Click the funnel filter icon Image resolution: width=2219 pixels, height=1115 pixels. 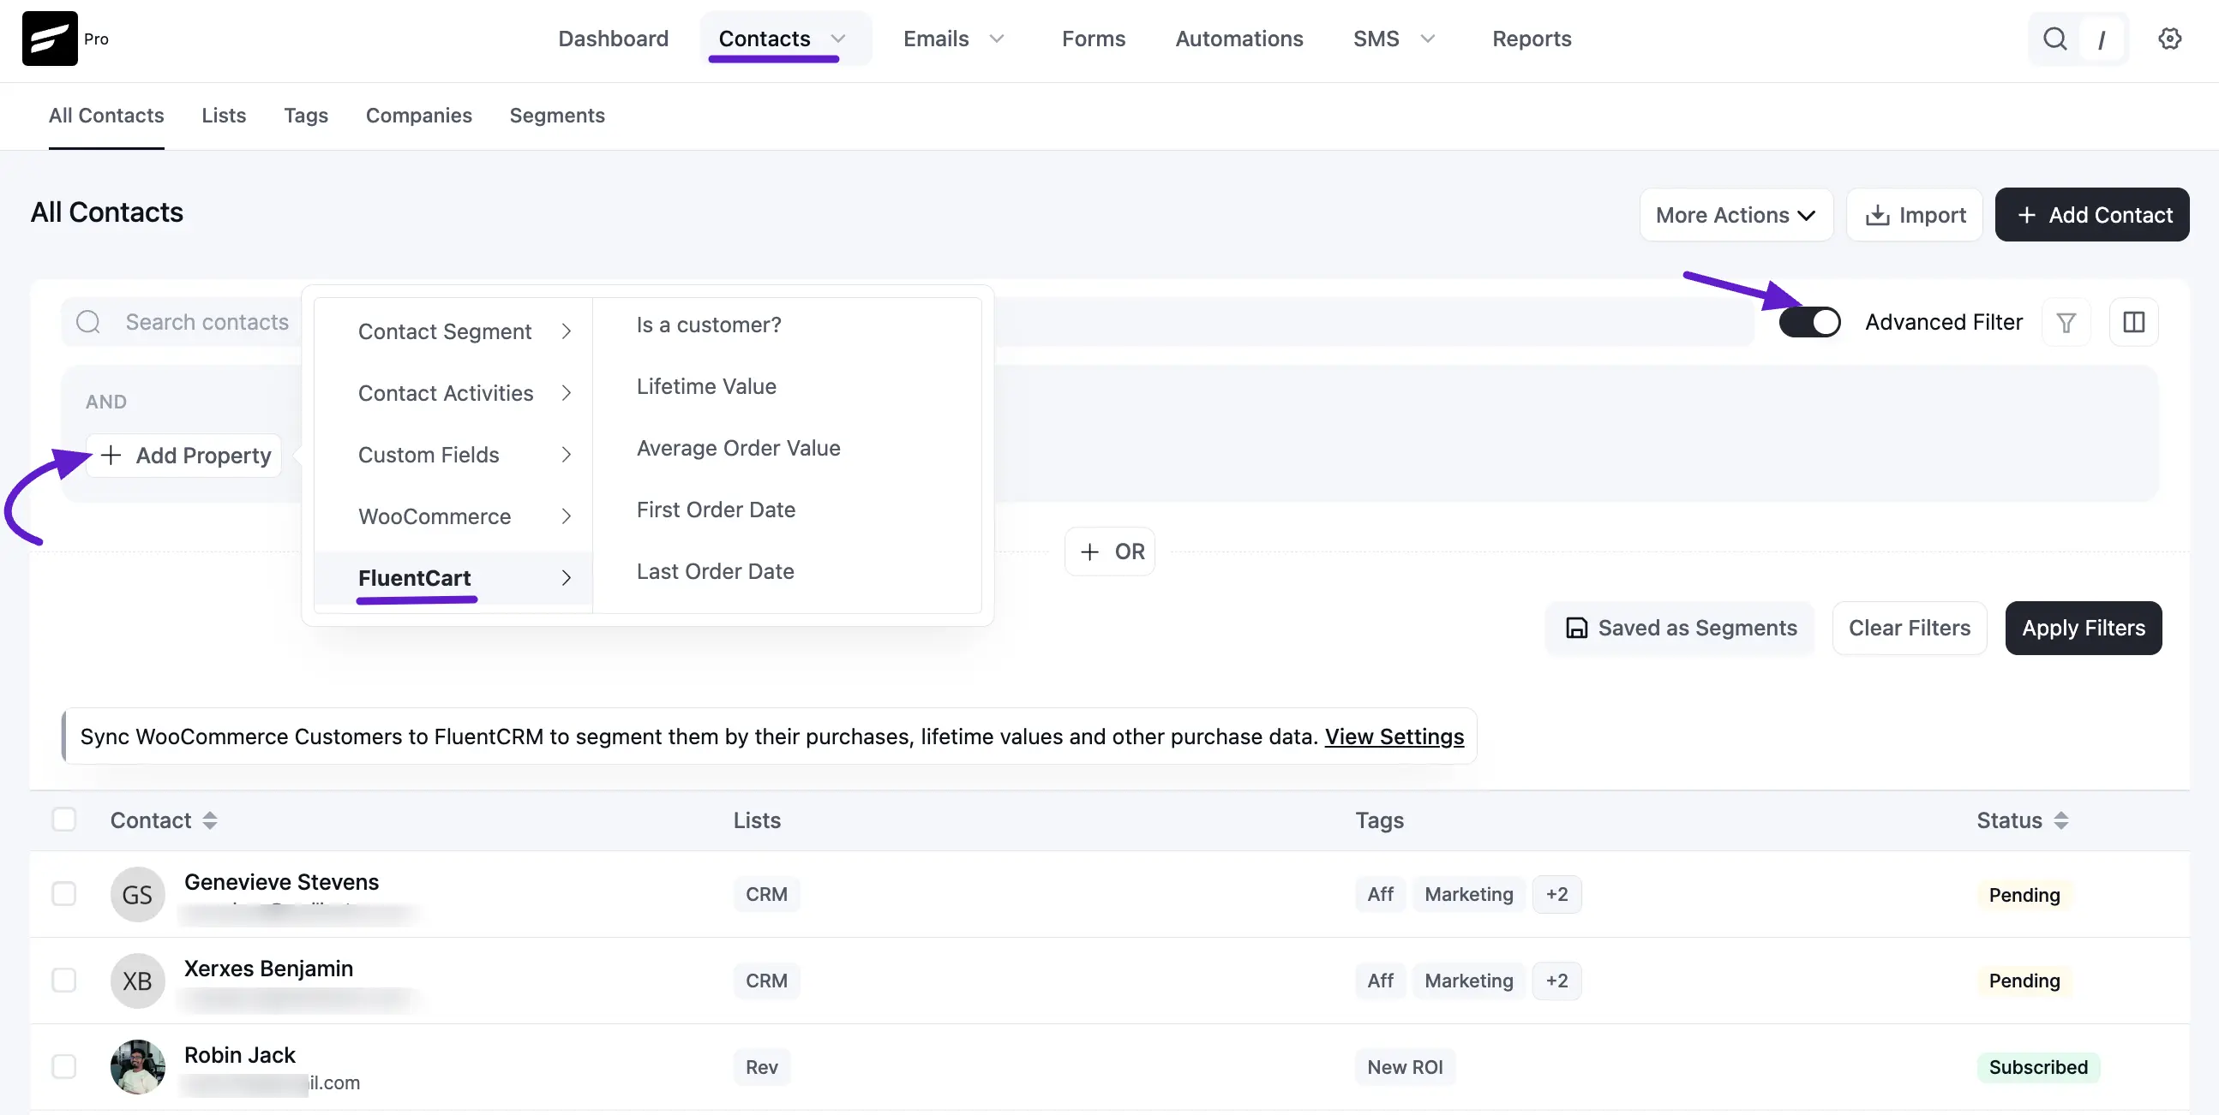click(2066, 322)
